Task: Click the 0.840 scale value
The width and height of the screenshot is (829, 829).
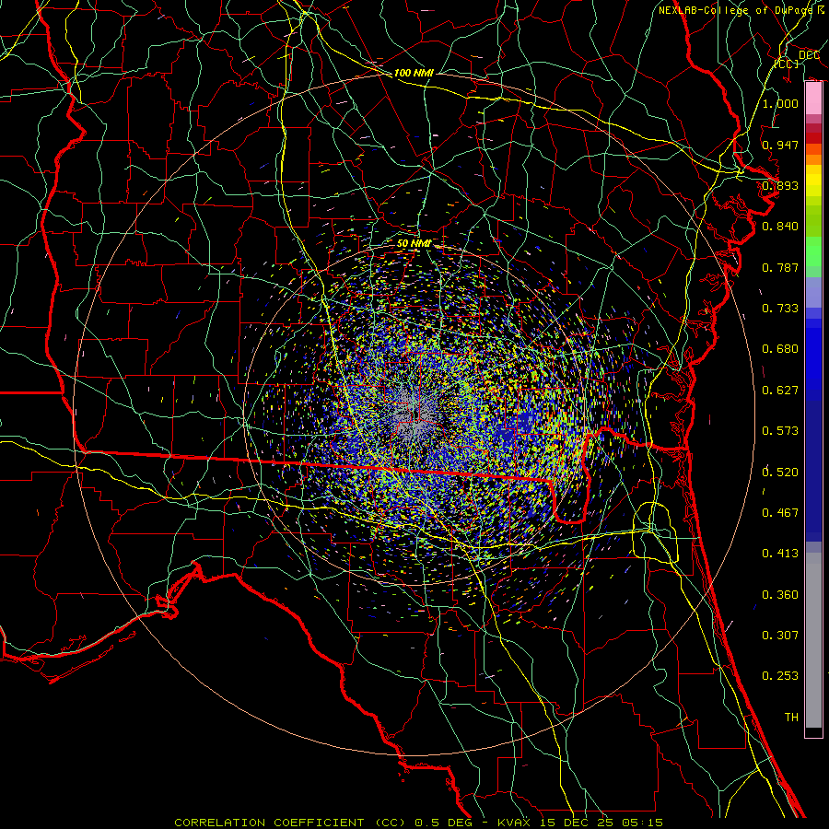Action: coord(780,227)
